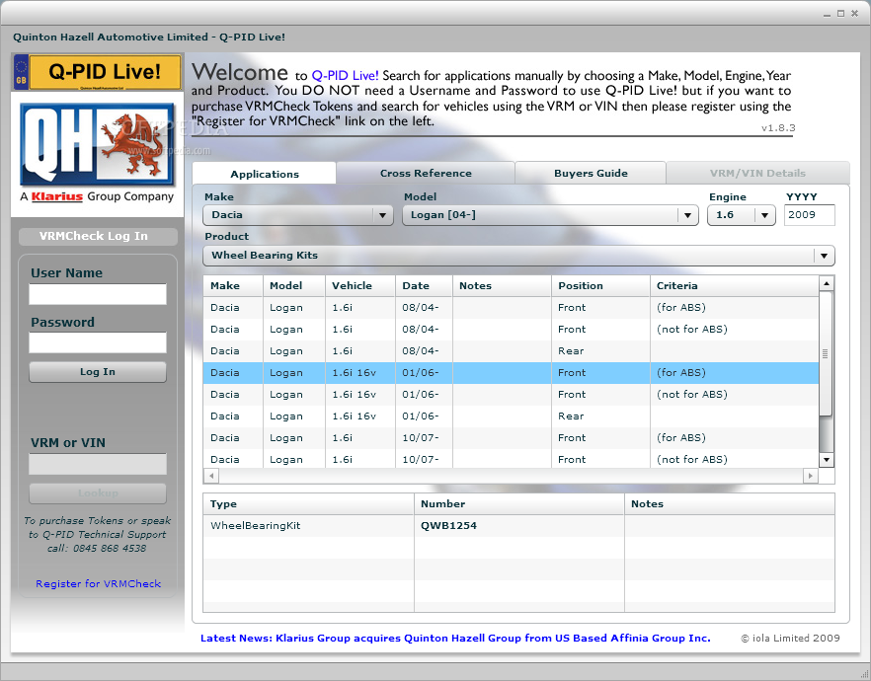The image size is (871, 681).
Task: Select the 1.6i 10/07- Front (not for ABS) row
Action: point(512,458)
